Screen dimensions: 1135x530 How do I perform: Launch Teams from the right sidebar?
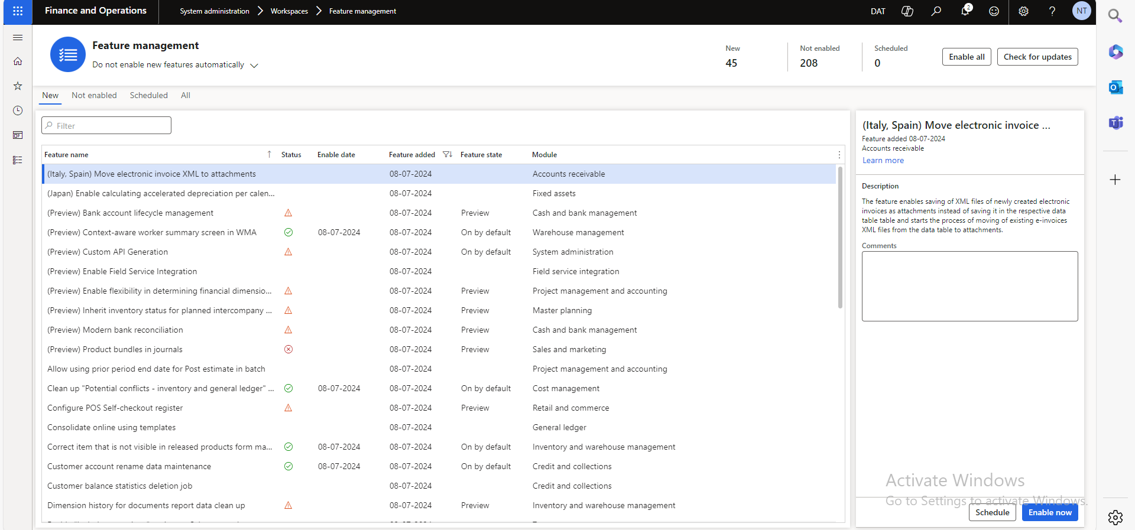point(1115,123)
